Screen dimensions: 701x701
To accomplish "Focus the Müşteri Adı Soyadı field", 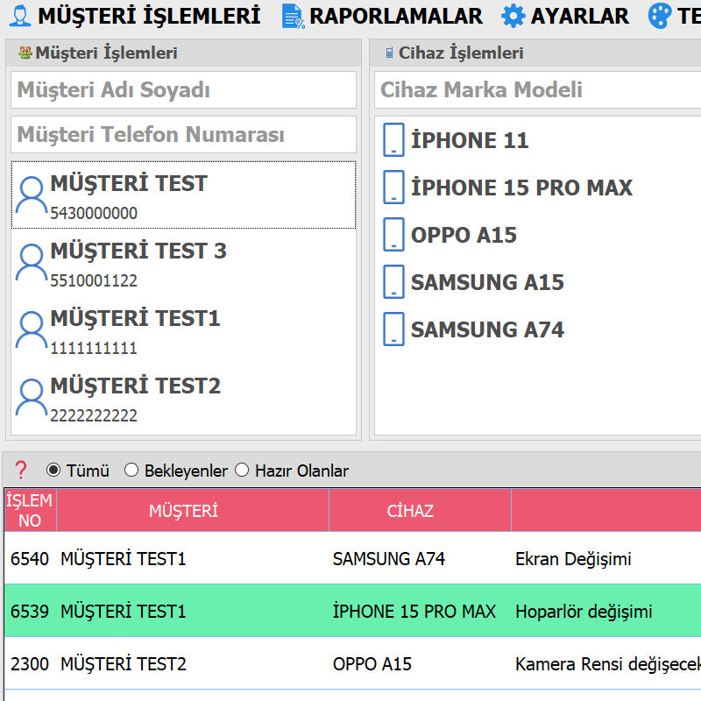I will pyautogui.click(x=183, y=90).
